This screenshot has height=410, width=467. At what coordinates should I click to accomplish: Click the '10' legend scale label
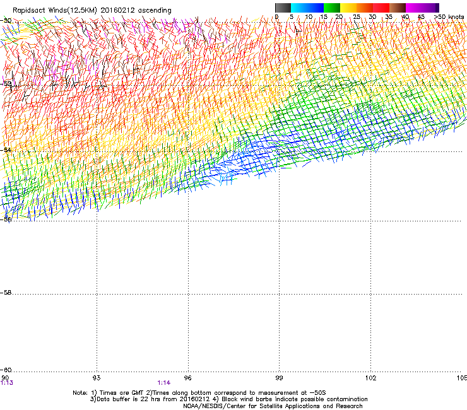pyautogui.click(x=309, y=17)
